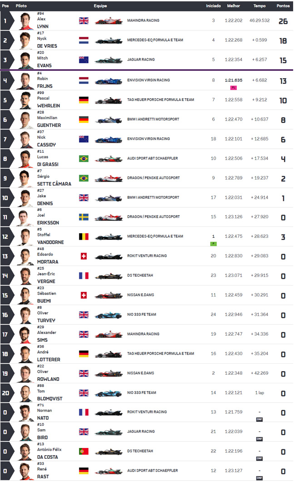Open Jean-Éric Vergne's driver photo
Viewport: 295px width, 482px height.
click(26, 276)
